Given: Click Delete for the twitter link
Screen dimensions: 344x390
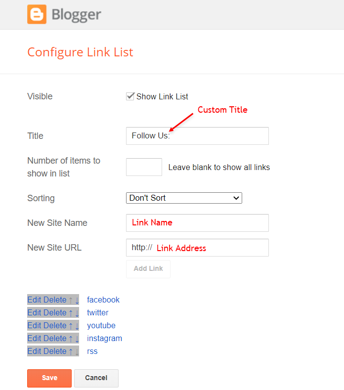Looking at the screenshot, I should [x=55, y=313].
